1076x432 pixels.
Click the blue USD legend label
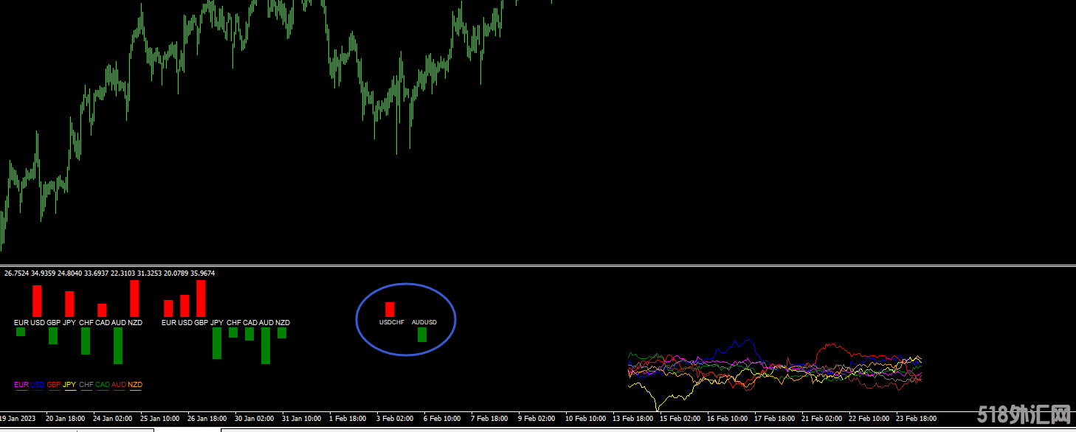[38, 385]
